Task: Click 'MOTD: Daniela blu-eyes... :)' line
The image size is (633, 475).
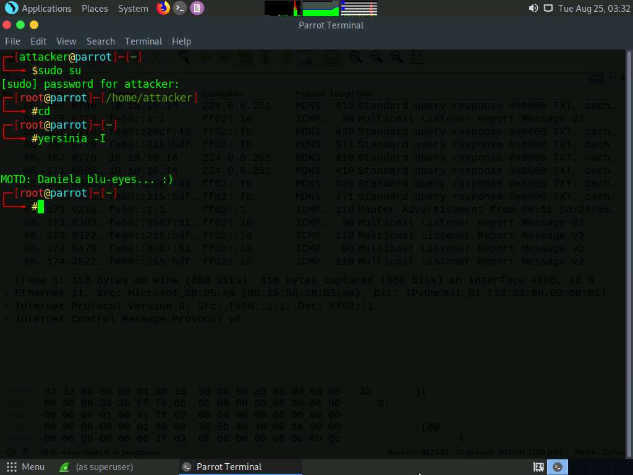Action: (x=87, y=179)
